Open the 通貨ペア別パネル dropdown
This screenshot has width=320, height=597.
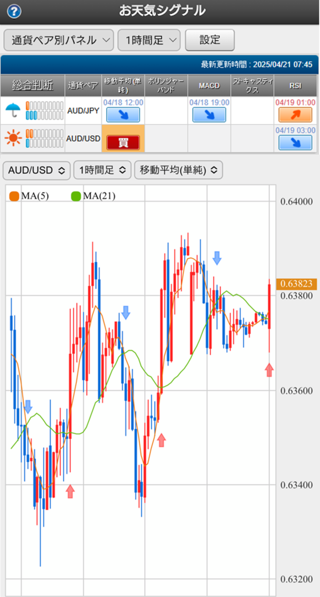tap(59, 40)
